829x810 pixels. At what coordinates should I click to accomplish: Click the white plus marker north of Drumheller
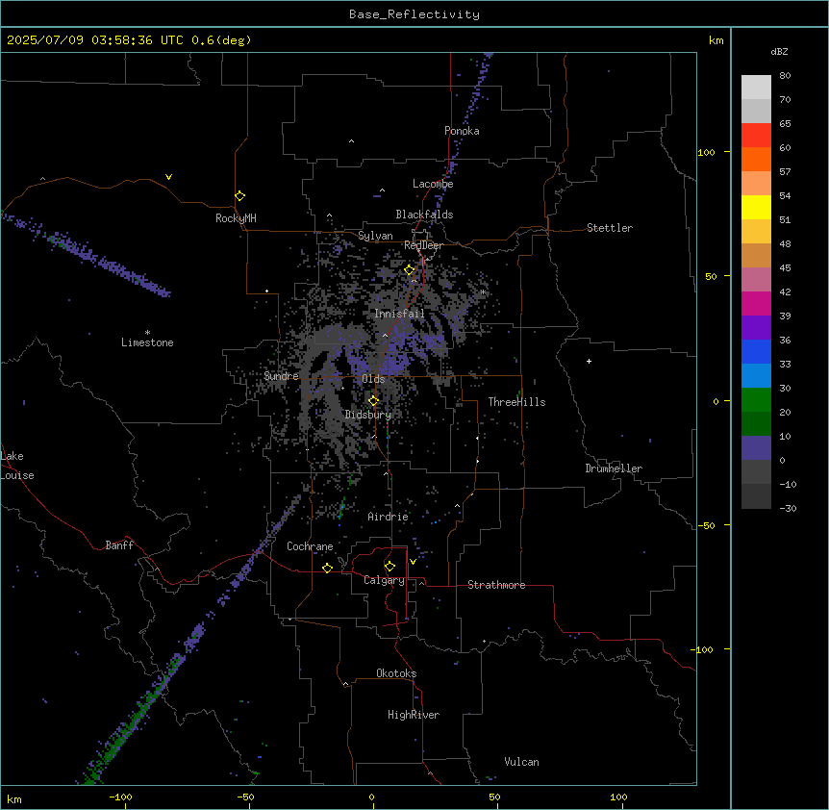(x=589, y=361)
